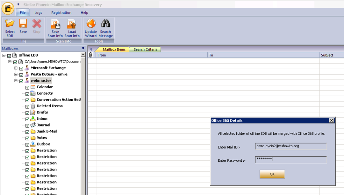Screen dimensions: 344x195
Task: Uncheck the Offline EDB checkbox
Action: [9, 56]
